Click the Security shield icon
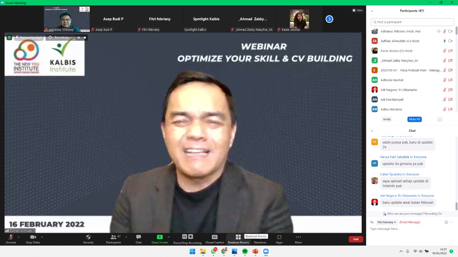 tap(88, 237)
